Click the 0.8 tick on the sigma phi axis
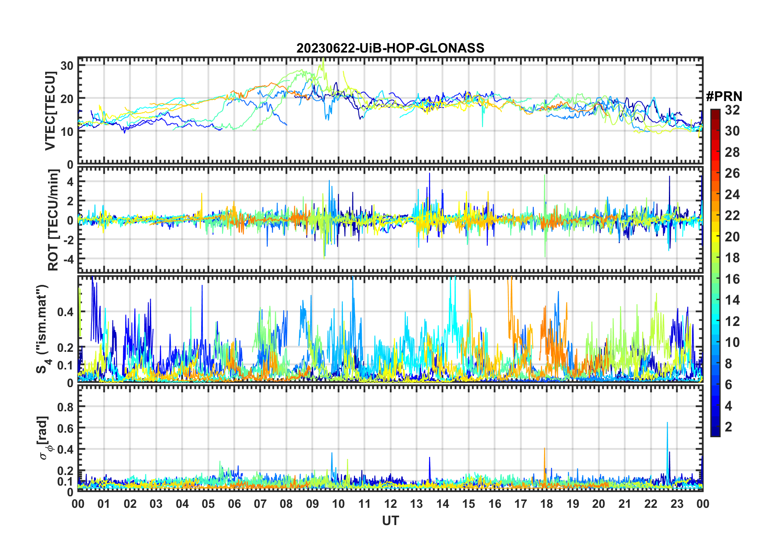 (65, 407)
